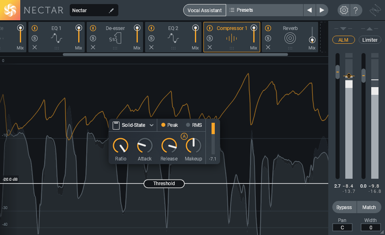Select the Compressor 1 module label
Image resolution: width=385 pixels, height=235 pixels.
tap(232, 28)
